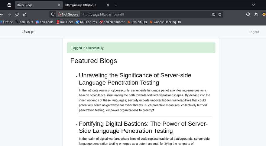The width and height of the screenshot is (266, 146).
Task: Switch to the usage.htb/login tab
Action: [x=82, y=5]
